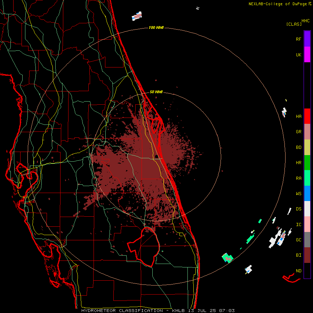
Task: Select the gray GC legend swatch
Action: coord(307,240)
